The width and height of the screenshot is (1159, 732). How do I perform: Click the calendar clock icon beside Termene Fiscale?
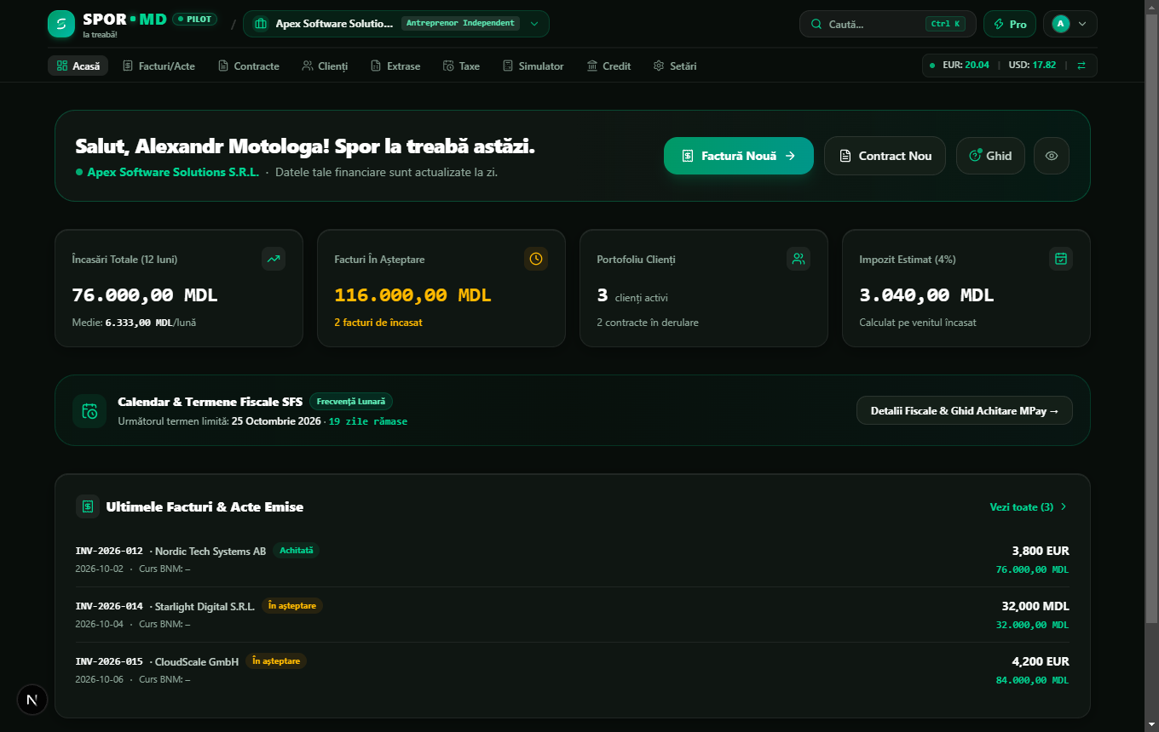pos(89,411)
